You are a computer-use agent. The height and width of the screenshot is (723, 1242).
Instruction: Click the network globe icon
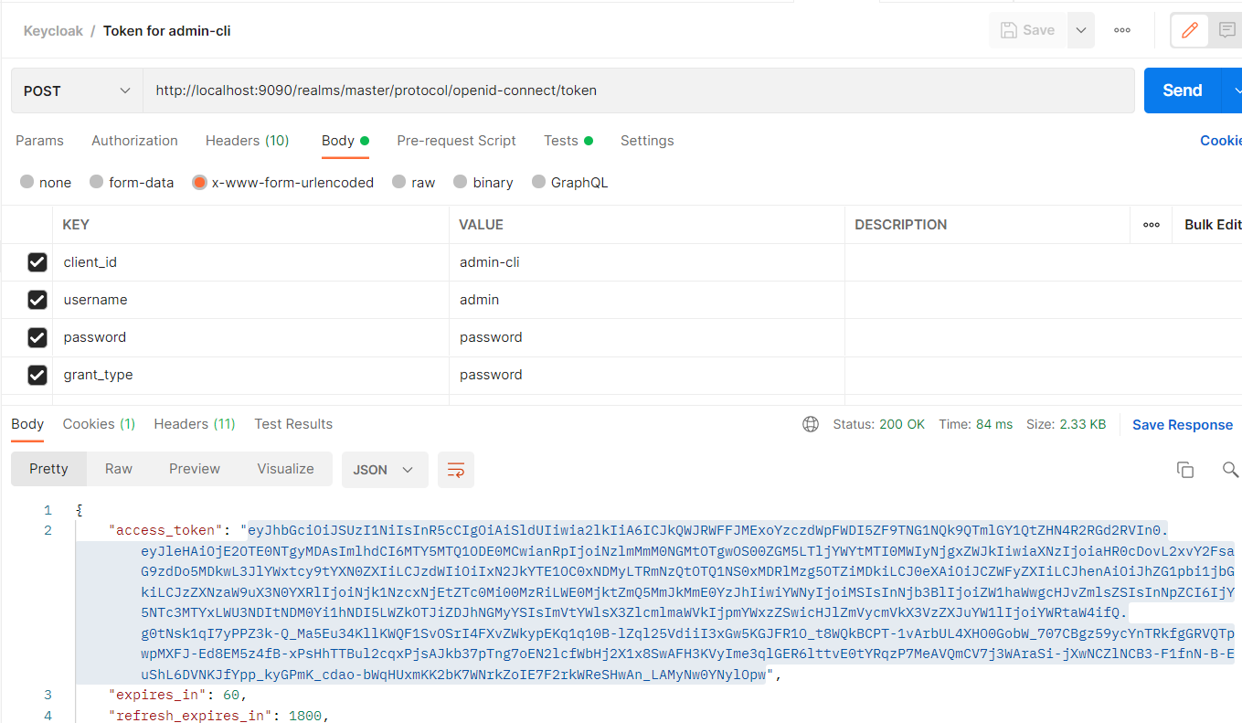[811, 424]
